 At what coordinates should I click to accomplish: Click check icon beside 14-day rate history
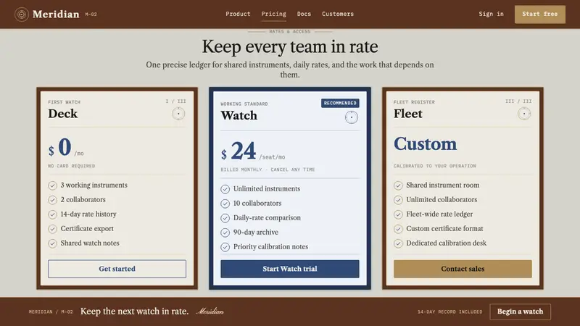pyautogui.click(x=52, y=214)
